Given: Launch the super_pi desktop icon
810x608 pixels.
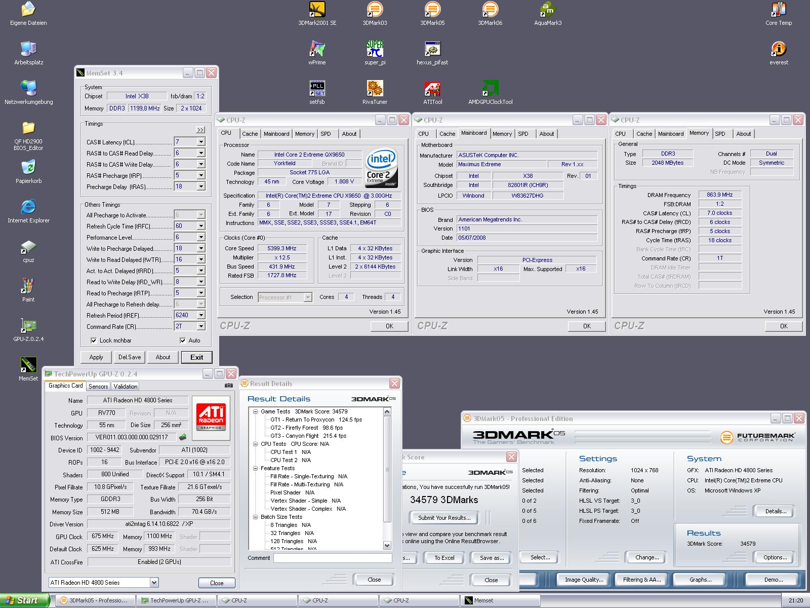Looking at the screenshot, I should coord(375,53).
